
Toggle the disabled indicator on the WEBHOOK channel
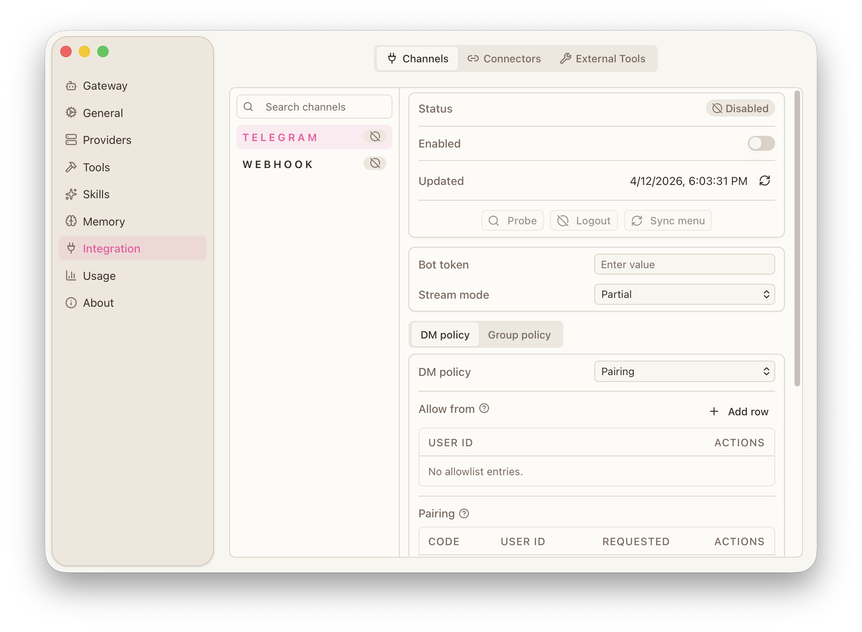click(x=375, y=163)
